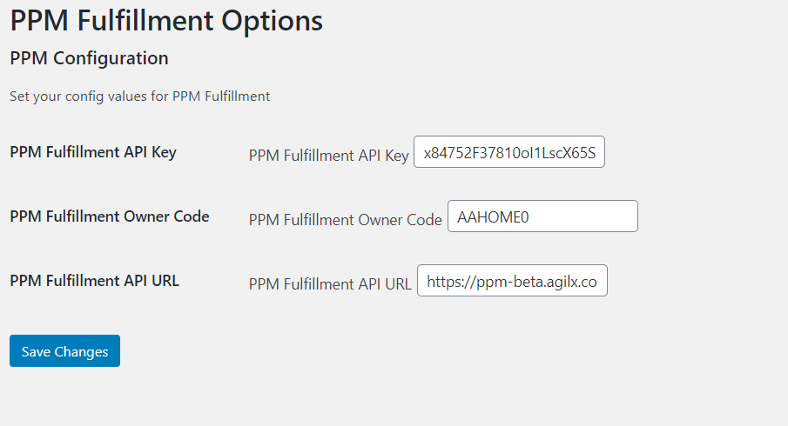Click the empty space inside the Owner Code box
788x426 pixels.
coord(583,216)
